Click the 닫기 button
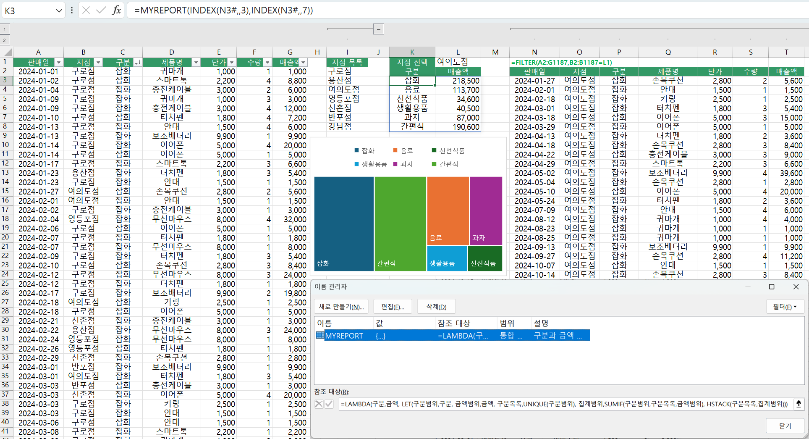Screen dimensions: 809x439 pyautogui.click(x=785, y=426)
